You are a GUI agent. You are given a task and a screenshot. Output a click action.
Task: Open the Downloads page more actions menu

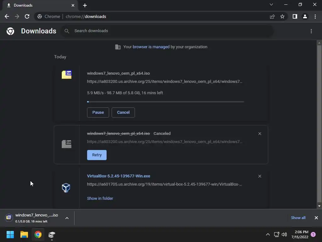pyautogui.click(x=311, y=31)
